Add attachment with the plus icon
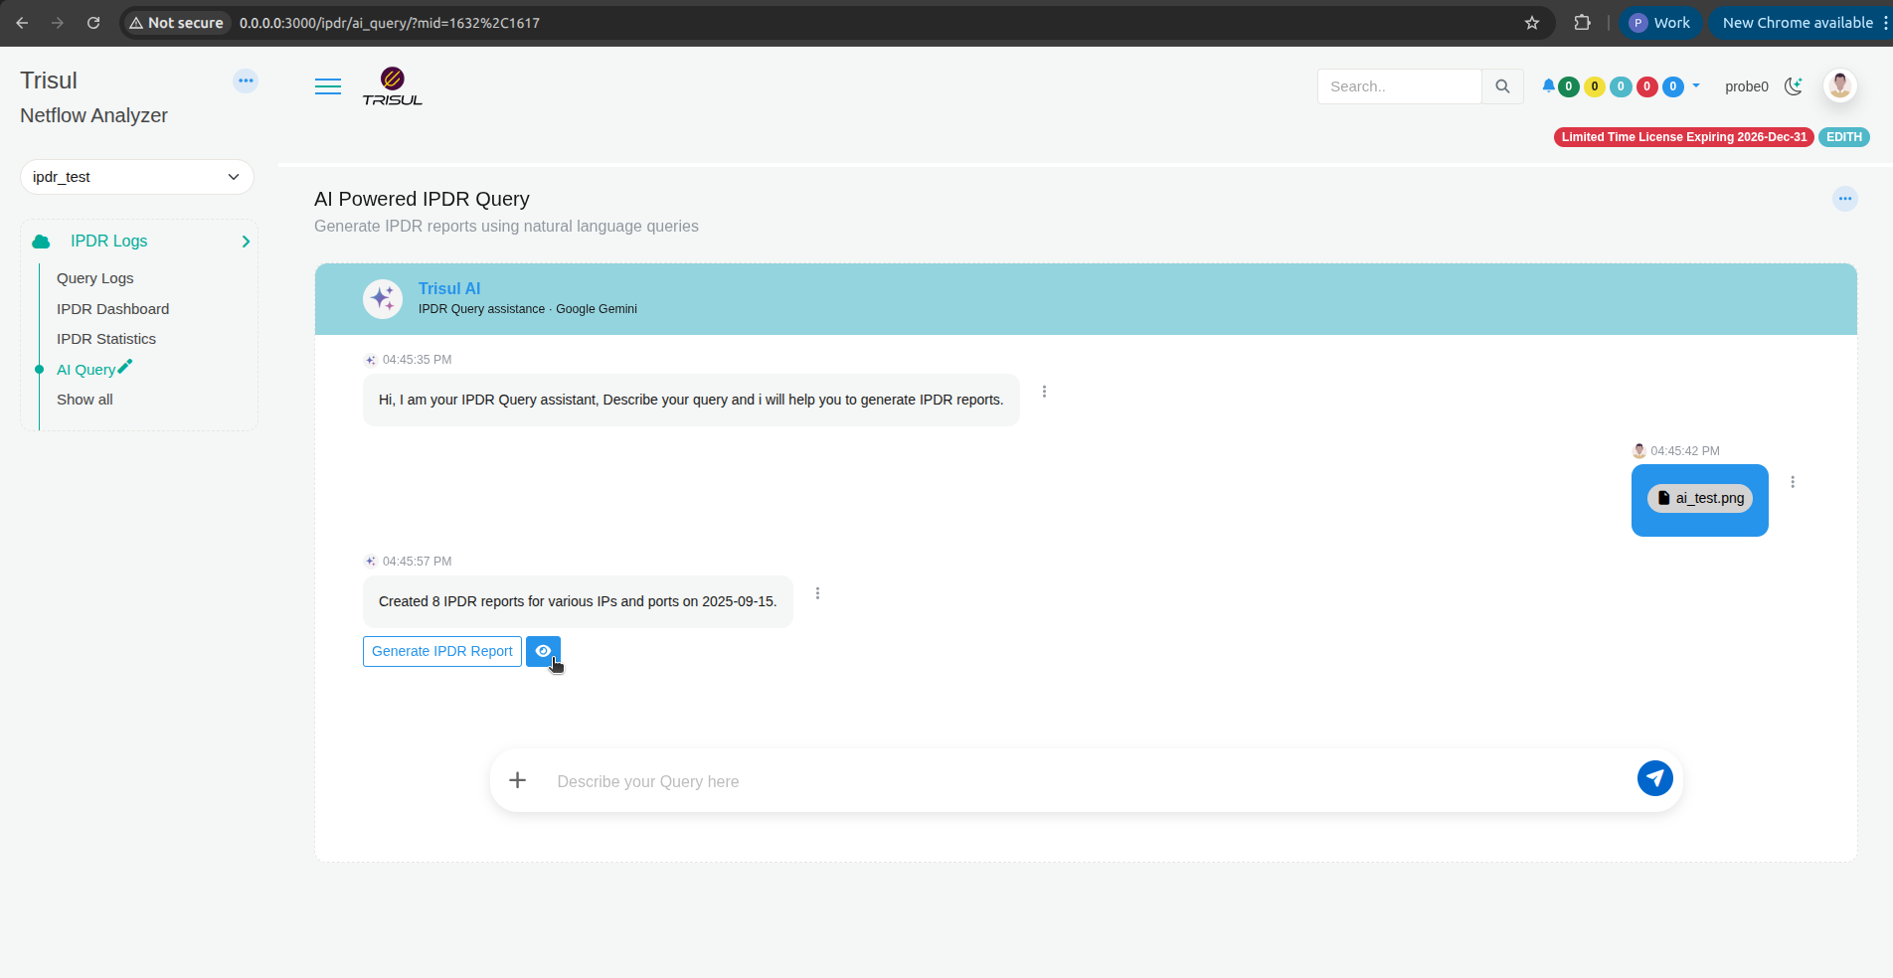This screenshot has width=1893, height=978. coord(517,780)
